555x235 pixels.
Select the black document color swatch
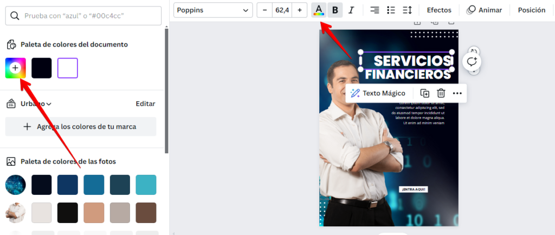pyautogui.click(x=41, y=68)
